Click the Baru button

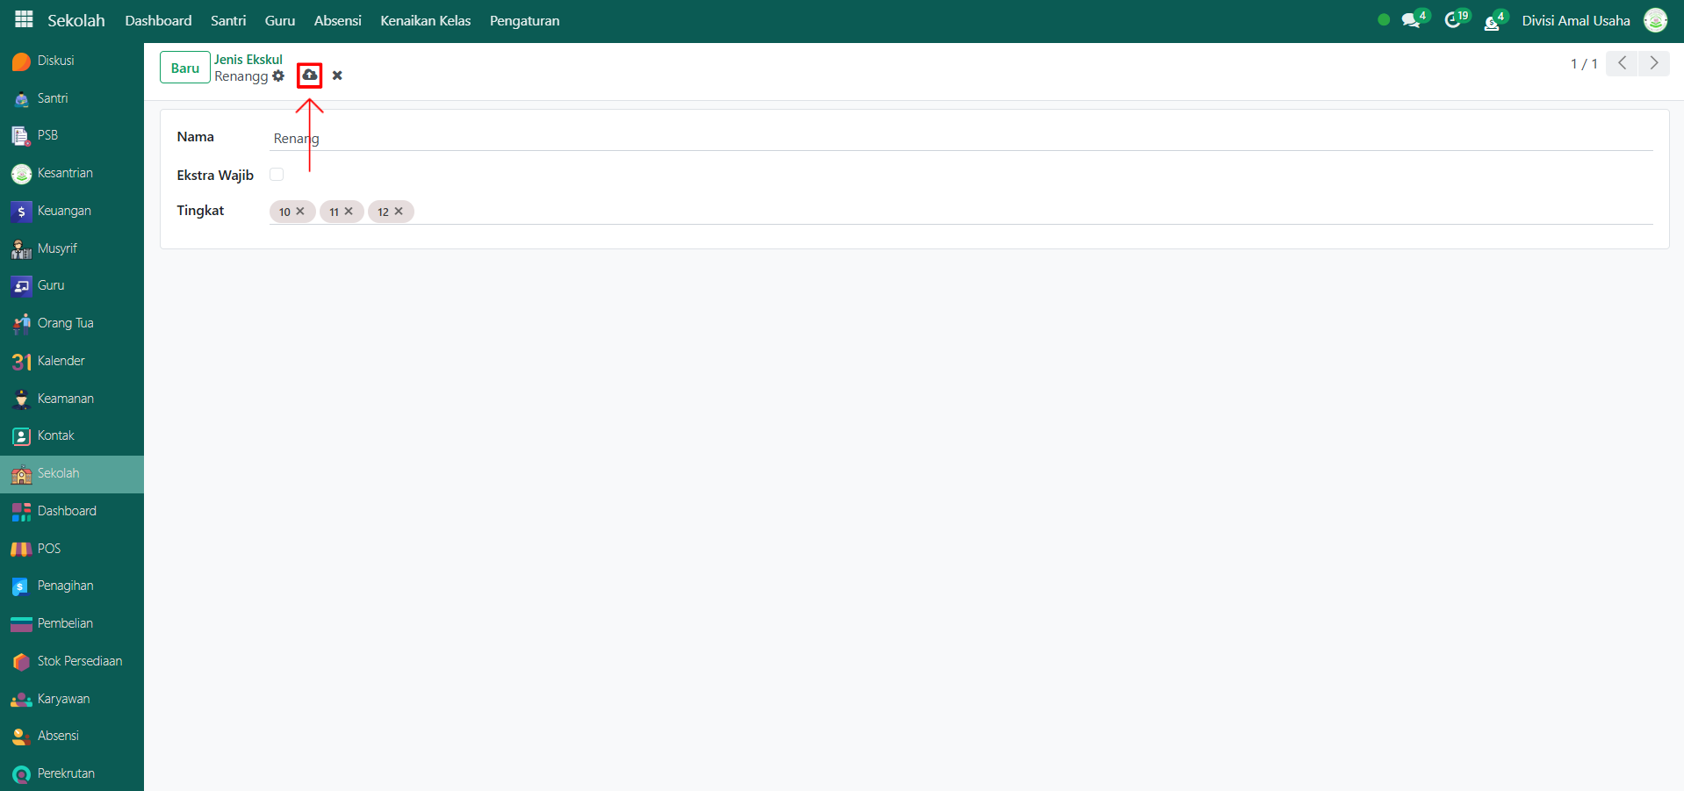[x=184, y=68]
